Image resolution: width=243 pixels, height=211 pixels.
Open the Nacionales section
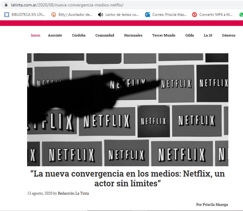pyautogui.click(x=133, y=35)
